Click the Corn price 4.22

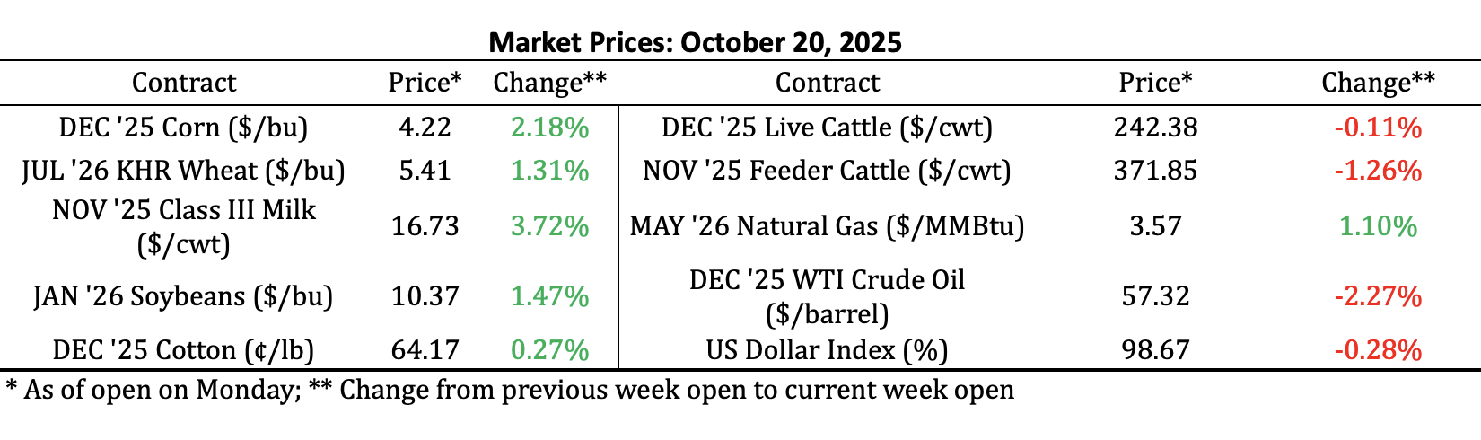click(425, 128)
